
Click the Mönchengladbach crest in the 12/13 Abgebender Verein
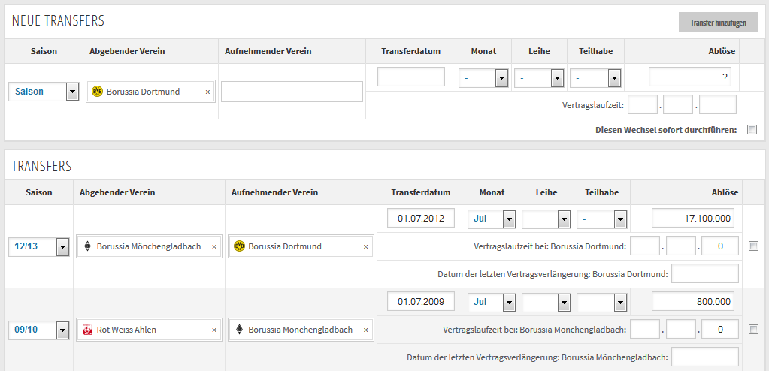(87, 246)
